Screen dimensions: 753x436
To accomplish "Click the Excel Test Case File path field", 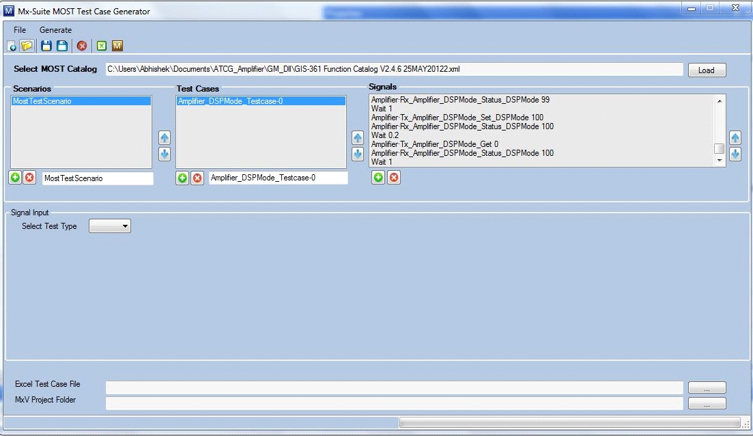I will [x=394, y=387].
